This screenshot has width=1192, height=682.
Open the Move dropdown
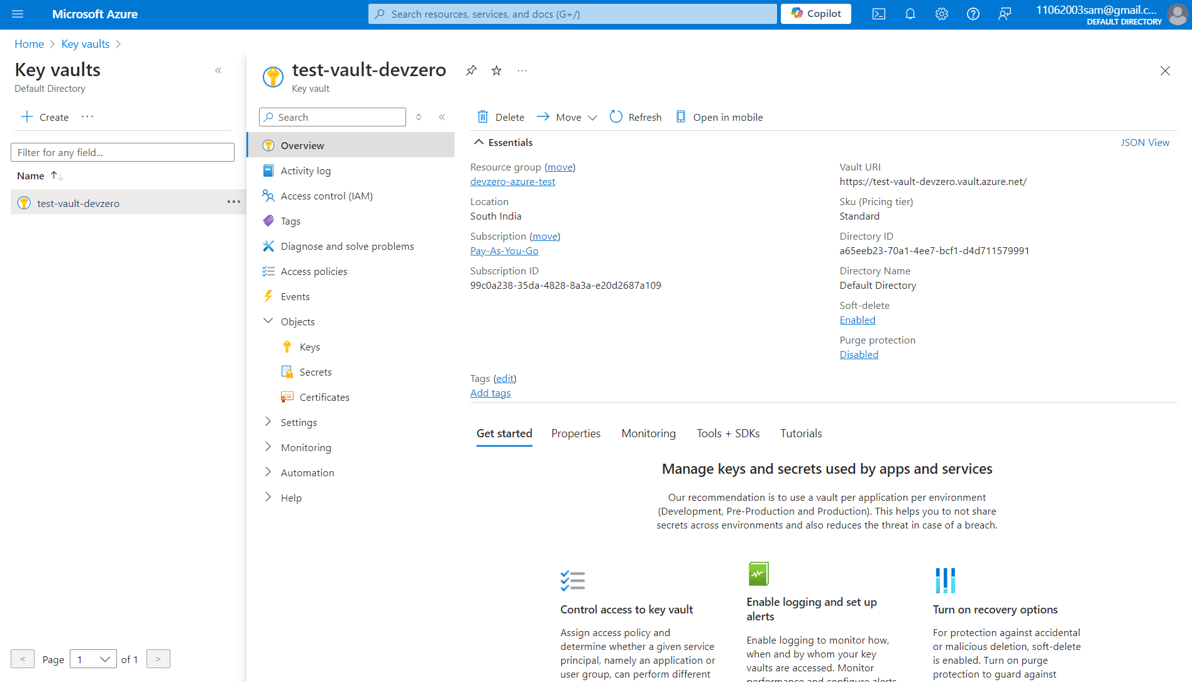coord(566,117)
